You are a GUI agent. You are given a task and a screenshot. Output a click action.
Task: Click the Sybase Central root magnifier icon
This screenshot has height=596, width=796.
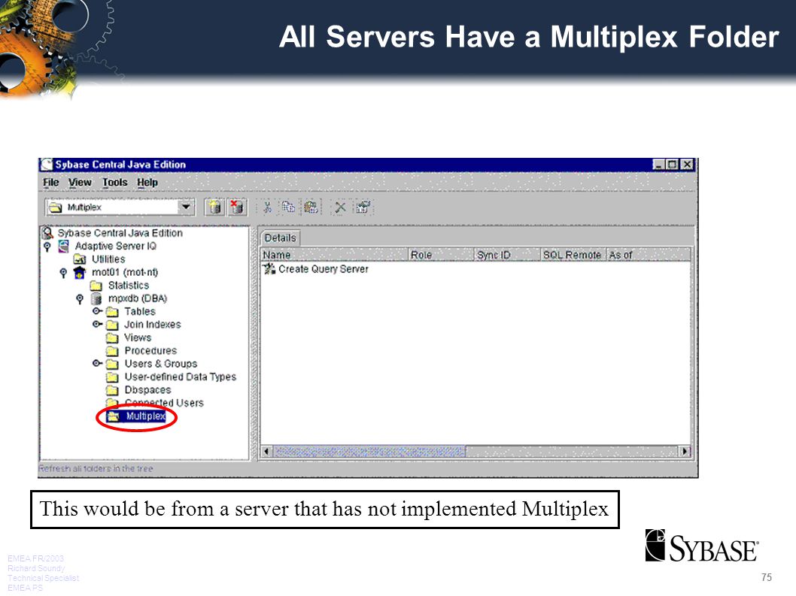[47, 233]
